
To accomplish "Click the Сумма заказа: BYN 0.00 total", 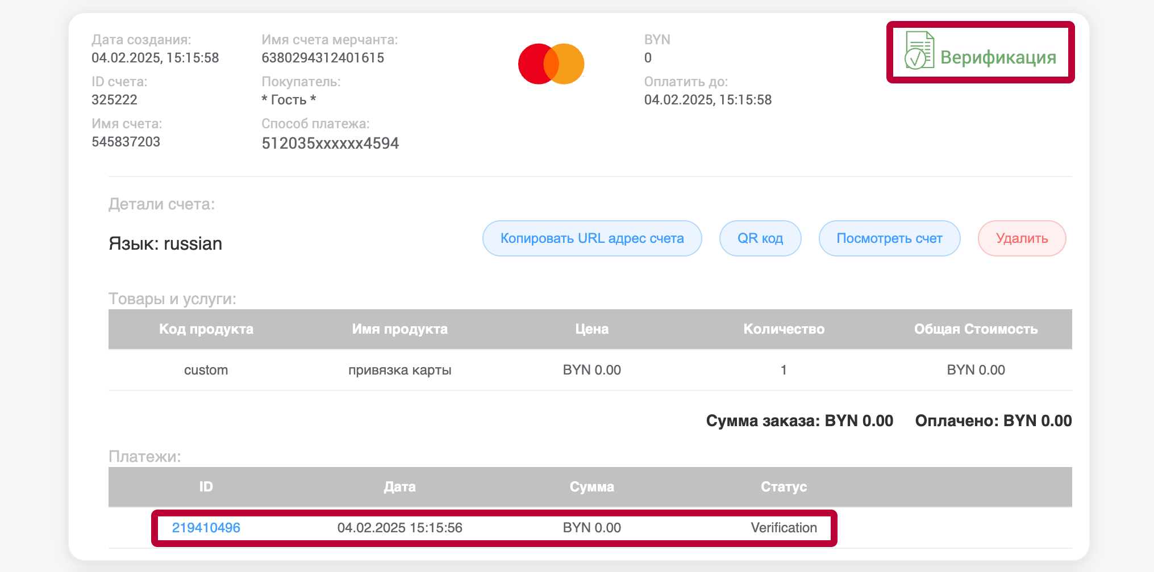I will (x=799, y=421).
